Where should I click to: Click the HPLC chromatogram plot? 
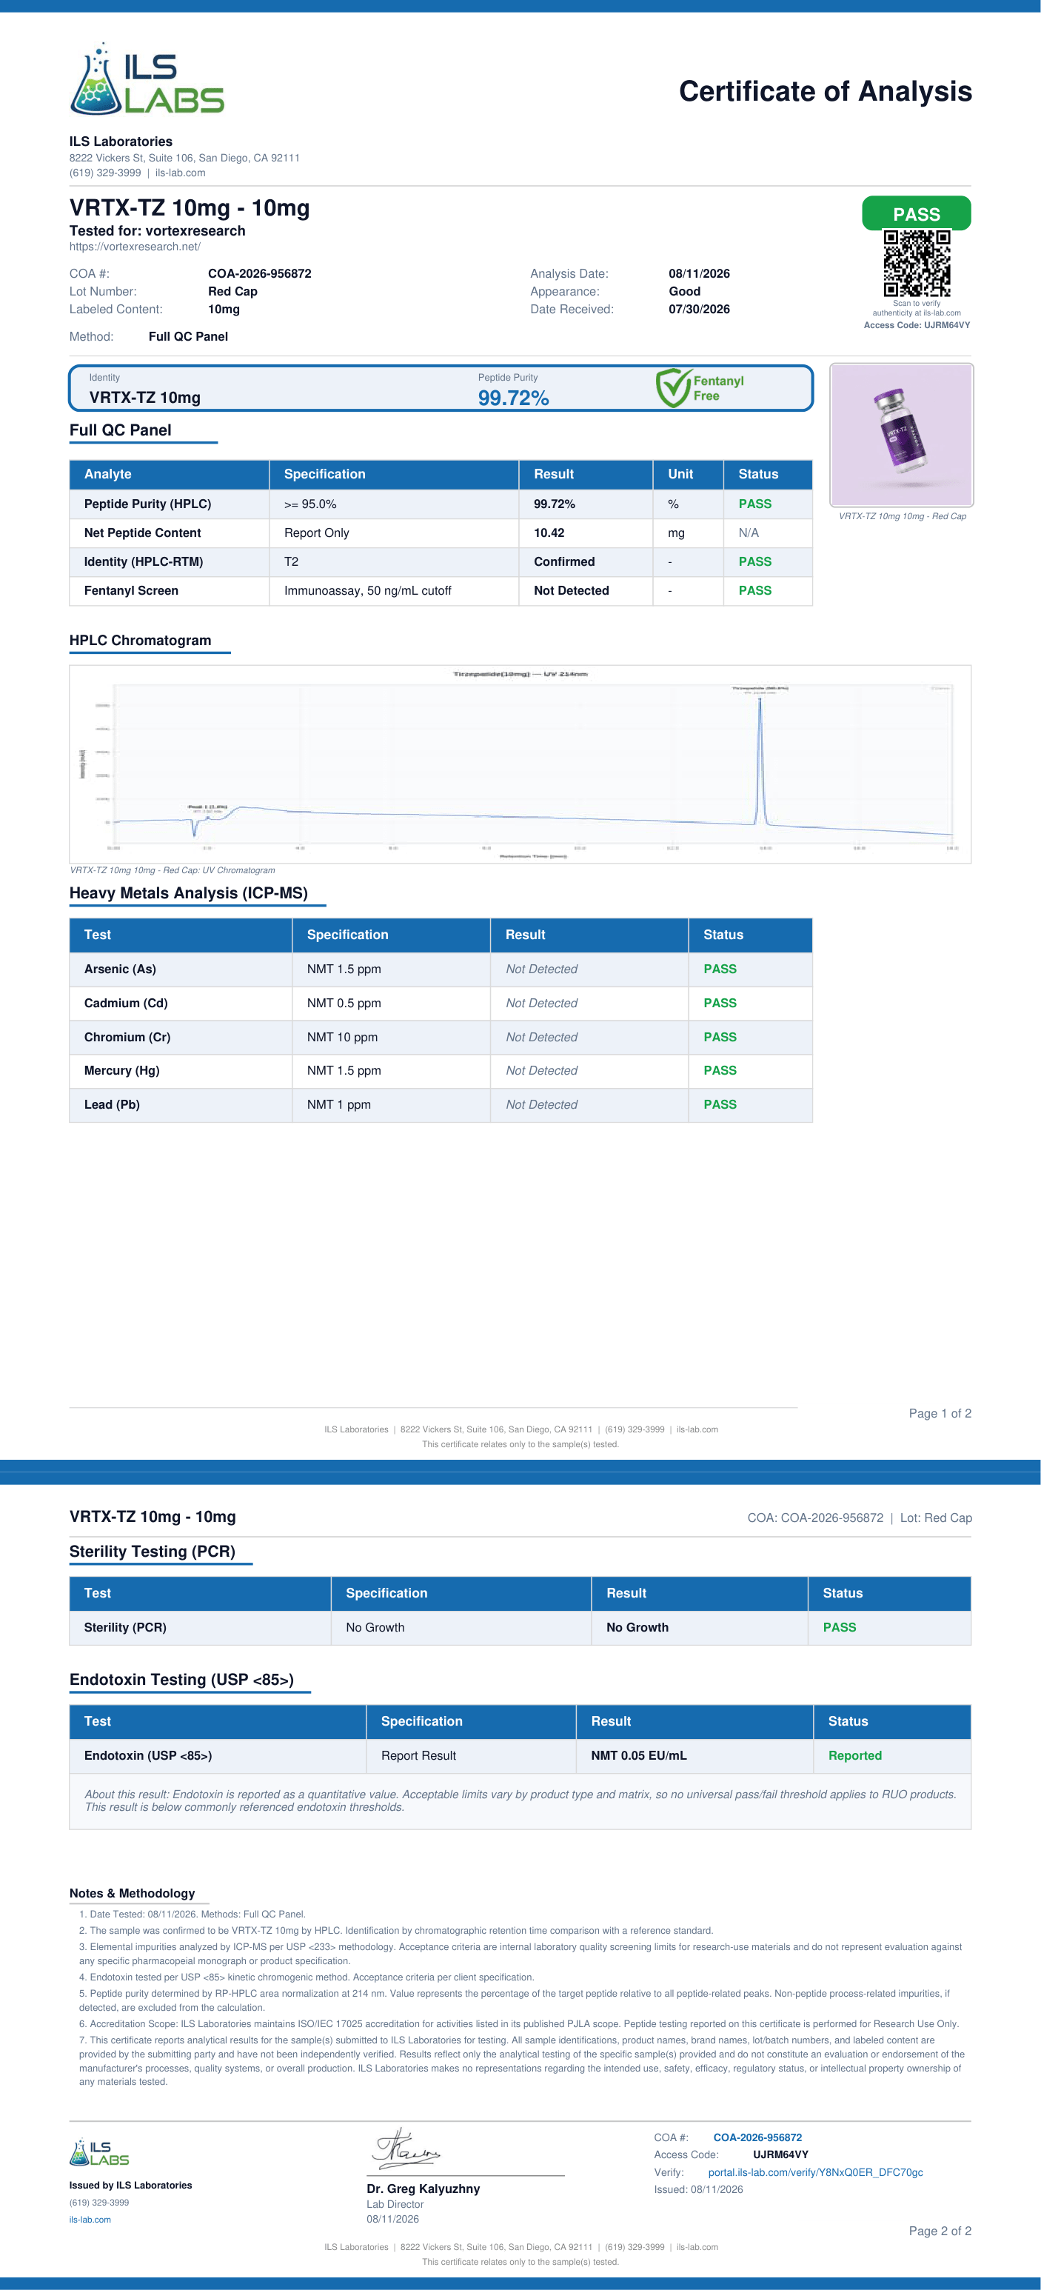[520, 764]
